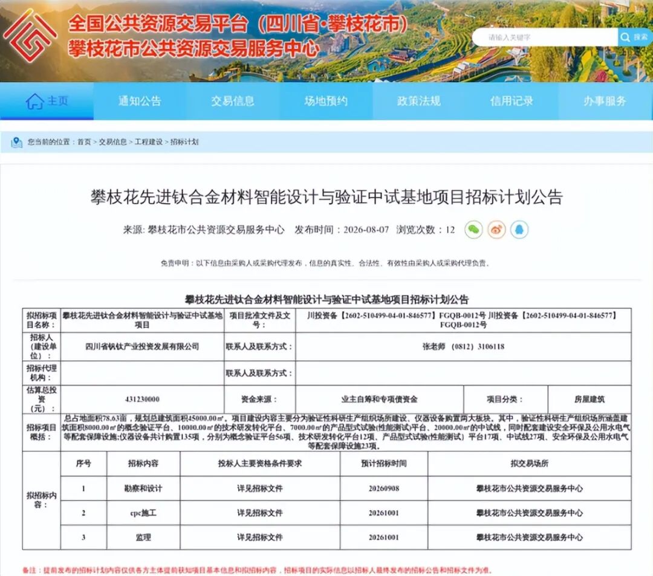Click the source text 攀枝花市公共资源交易服务中心
The height and width of the screenshot is (576, 653).
click(x=216, y=230)
